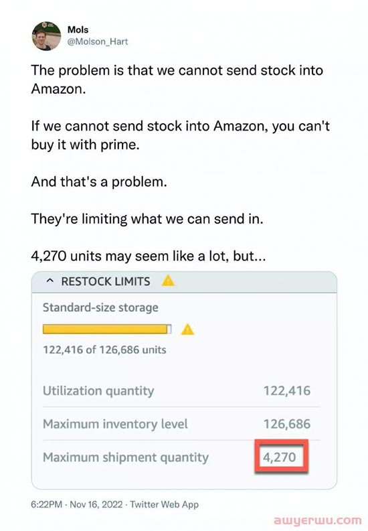The width and height of the screenshot is (368, 531).
Task: Select the Maximum shipment quantity row label
Action: point(126,457)
